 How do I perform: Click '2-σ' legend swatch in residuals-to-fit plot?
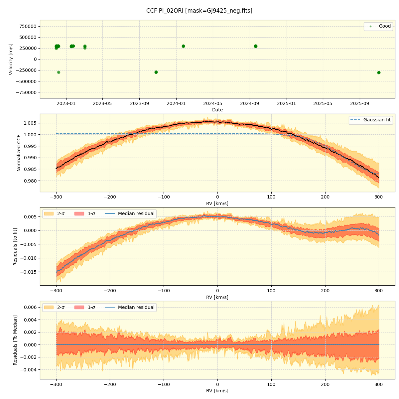pos(49,213)
